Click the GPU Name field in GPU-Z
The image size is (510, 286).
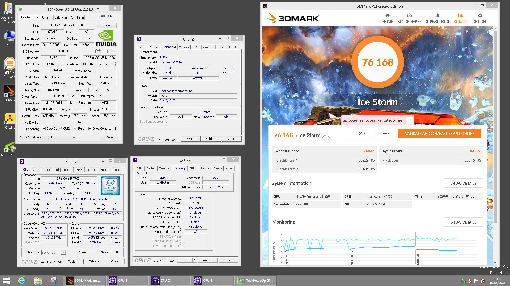point(67,25)
